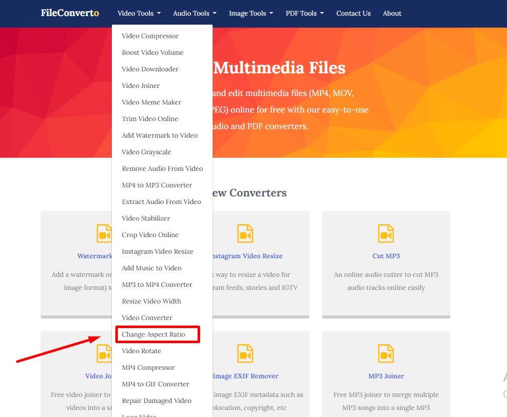Open the Cut MP3 title link

coord(386,256)
